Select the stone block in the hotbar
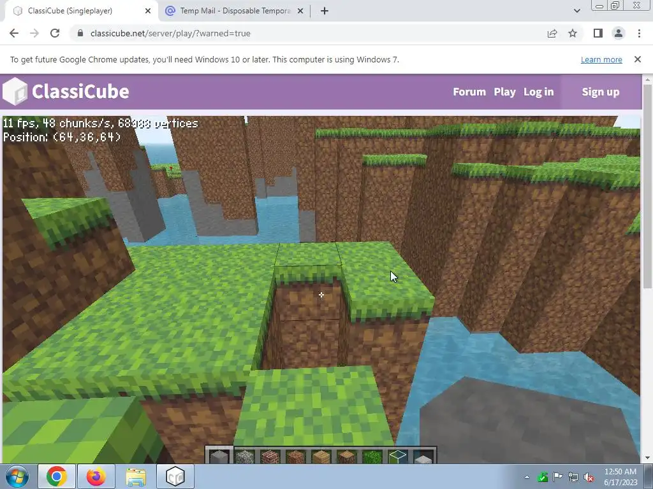 tap(219, 457)
